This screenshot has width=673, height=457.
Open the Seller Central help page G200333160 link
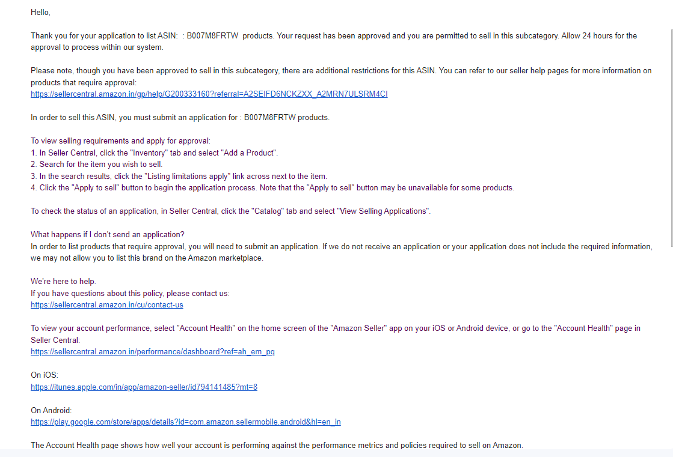pyautogui.click(x=209, y=94)
